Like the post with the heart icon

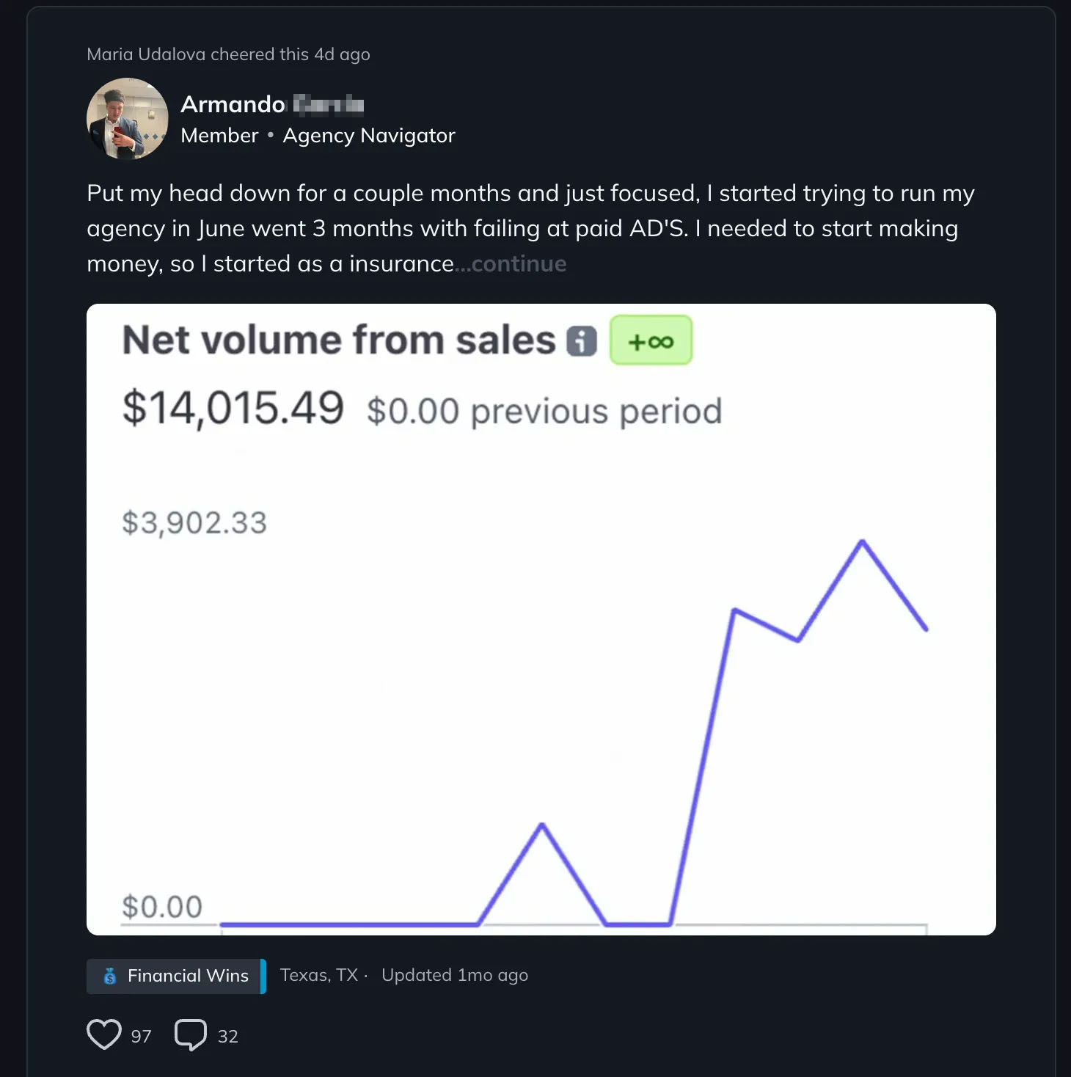tap(104, 1034)
